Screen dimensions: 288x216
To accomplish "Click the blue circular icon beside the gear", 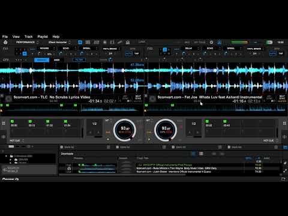I will 220,42.
